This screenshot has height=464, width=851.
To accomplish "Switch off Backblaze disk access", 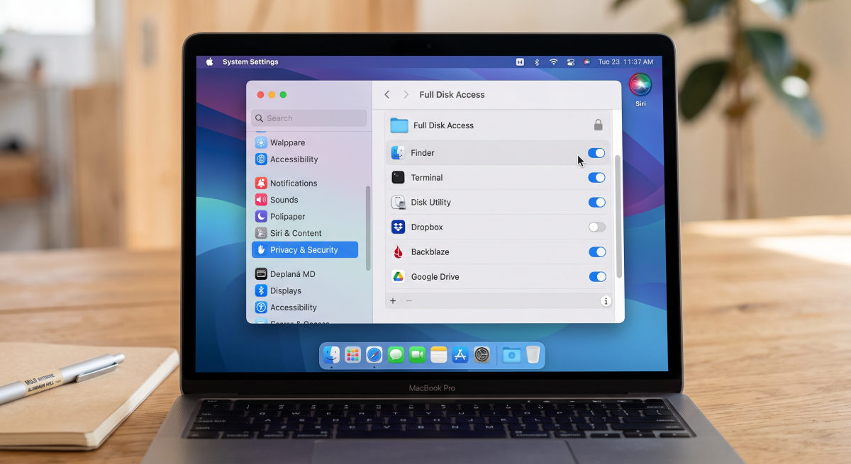I will [x=596, y=252].
